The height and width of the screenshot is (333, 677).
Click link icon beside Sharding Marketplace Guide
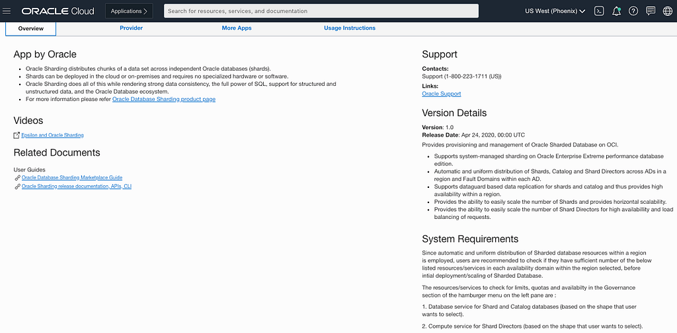tap(17, 178)
